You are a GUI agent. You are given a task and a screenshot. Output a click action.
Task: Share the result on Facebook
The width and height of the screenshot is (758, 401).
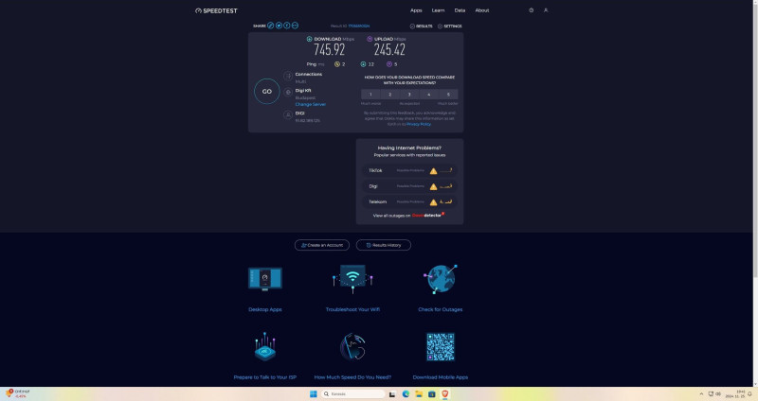click(287, 26)
